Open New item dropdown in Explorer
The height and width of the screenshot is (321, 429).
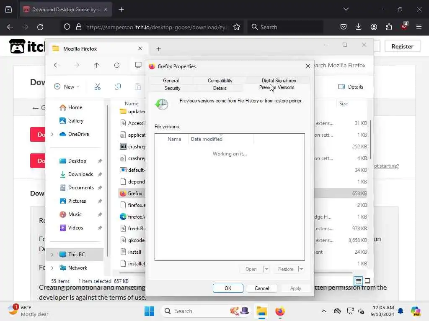click(67, 87)
